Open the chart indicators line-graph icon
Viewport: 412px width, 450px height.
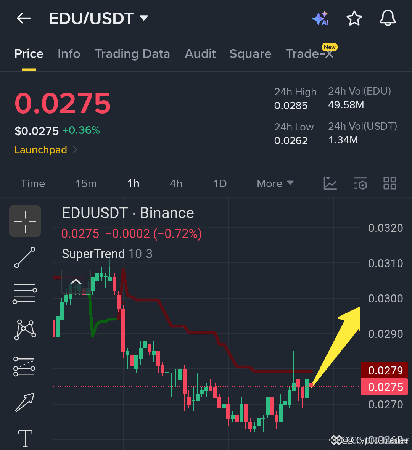pyautogui.click(x=330, y=183)
